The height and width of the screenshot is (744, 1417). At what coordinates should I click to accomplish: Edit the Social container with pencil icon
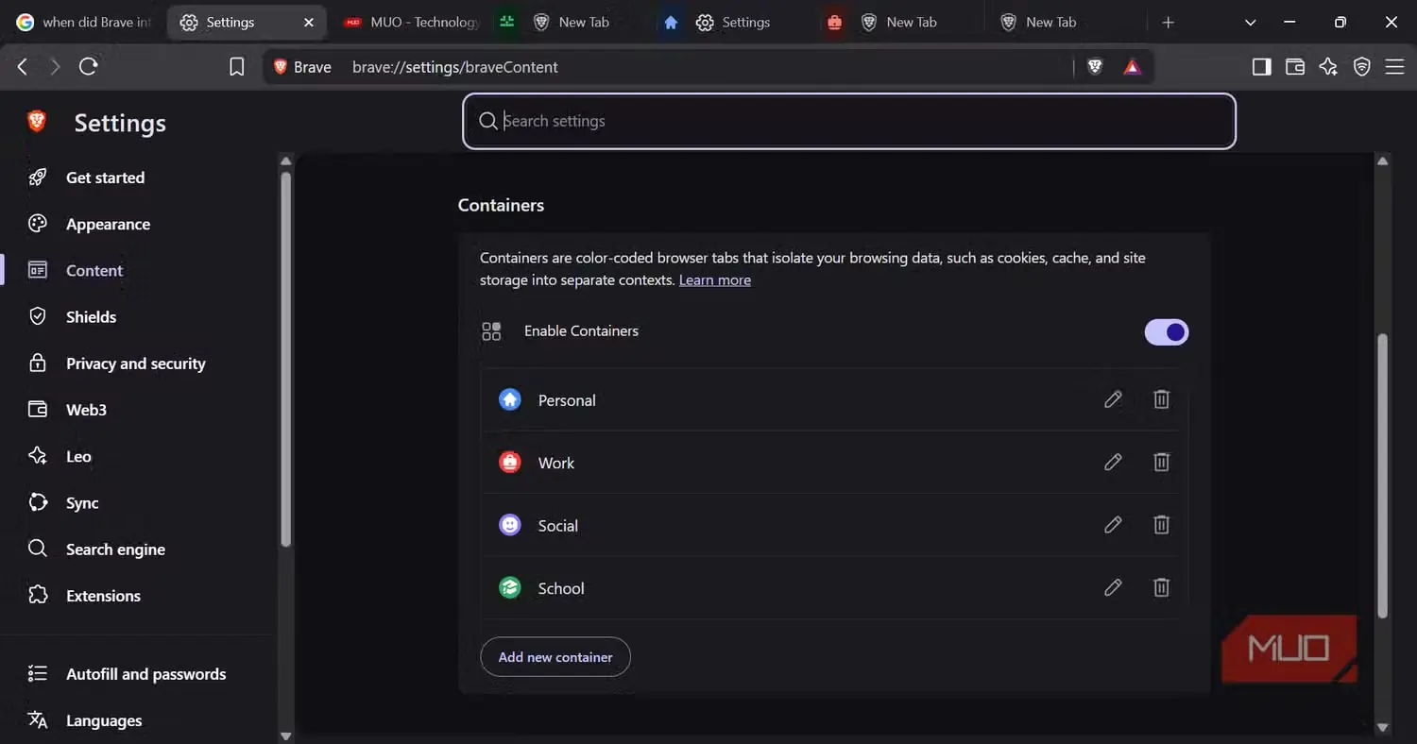(x=1113, y=524)
